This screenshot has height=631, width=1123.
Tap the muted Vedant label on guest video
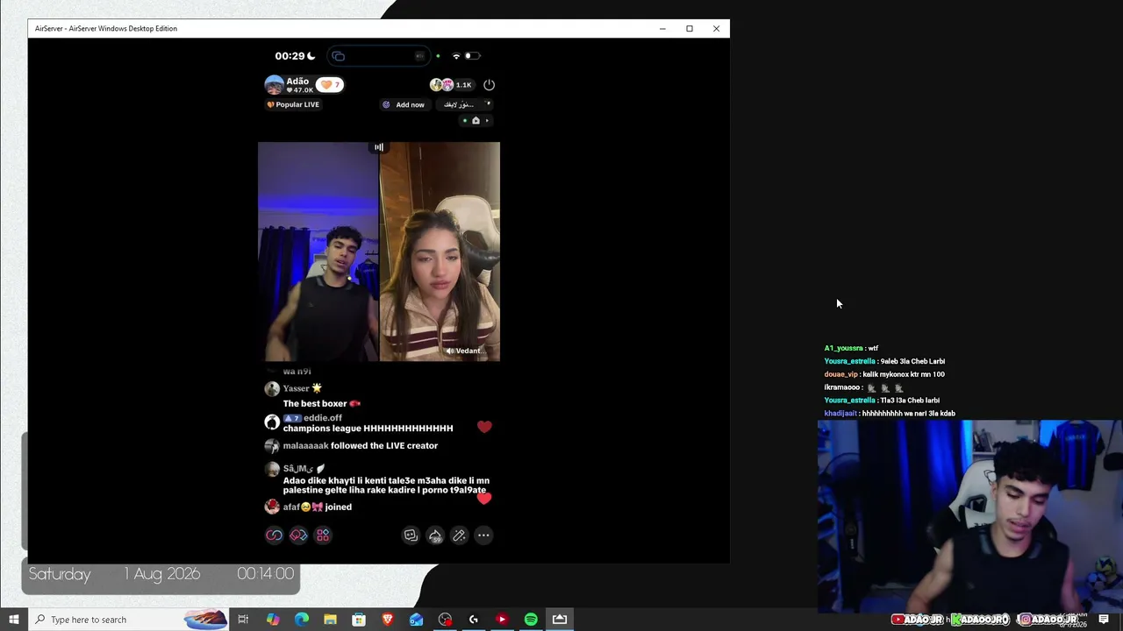465,351
